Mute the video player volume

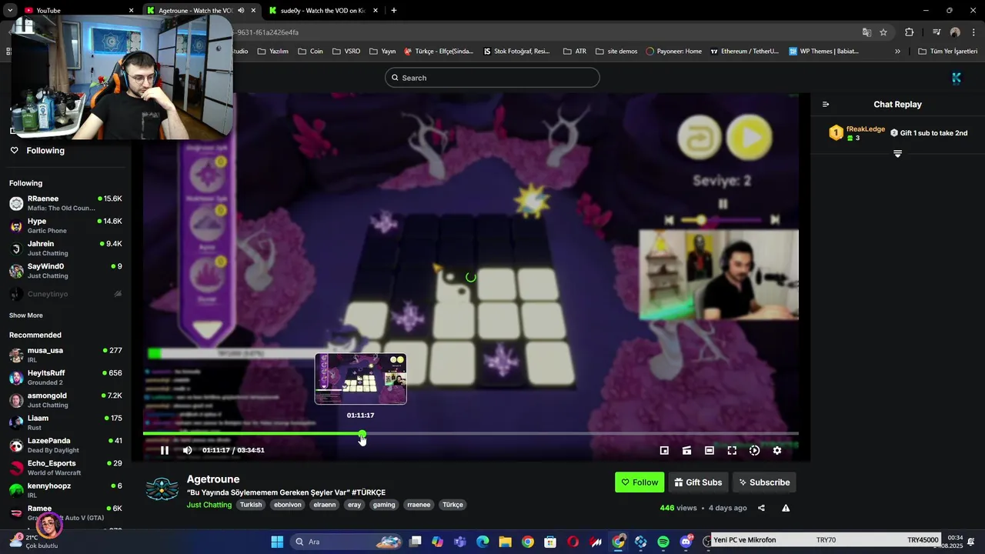[187, 450]
